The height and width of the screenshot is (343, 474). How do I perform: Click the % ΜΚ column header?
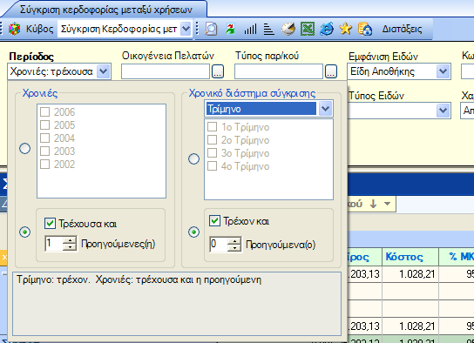457,257
